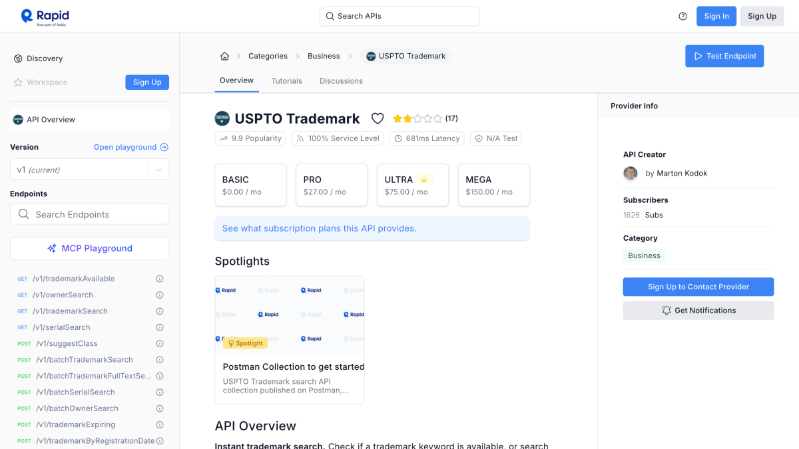Click the header Sign Up button
Image resolution: width=799 pixels, height=449 pixels.
762,16
